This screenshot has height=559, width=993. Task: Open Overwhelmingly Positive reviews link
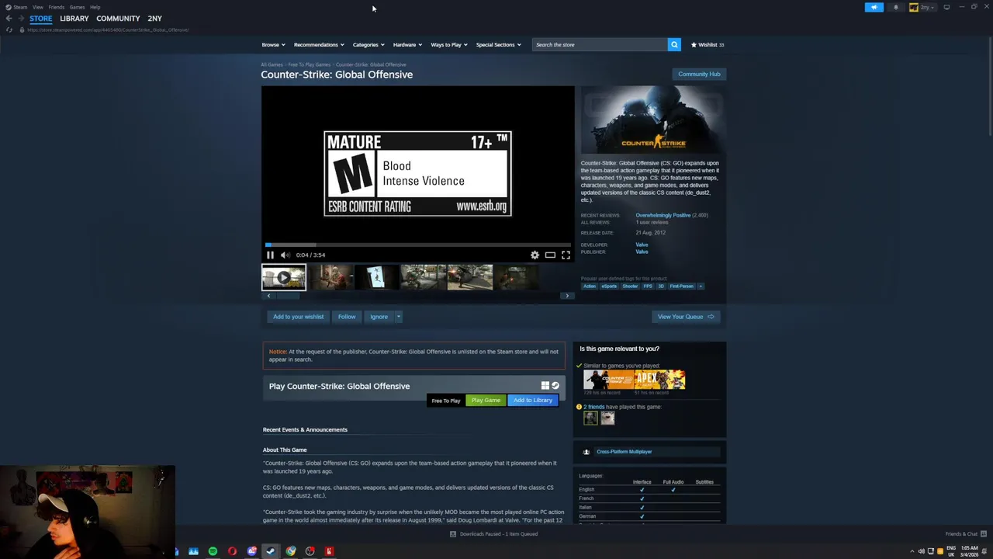663,215
